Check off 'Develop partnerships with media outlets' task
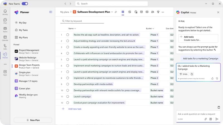 68,84
